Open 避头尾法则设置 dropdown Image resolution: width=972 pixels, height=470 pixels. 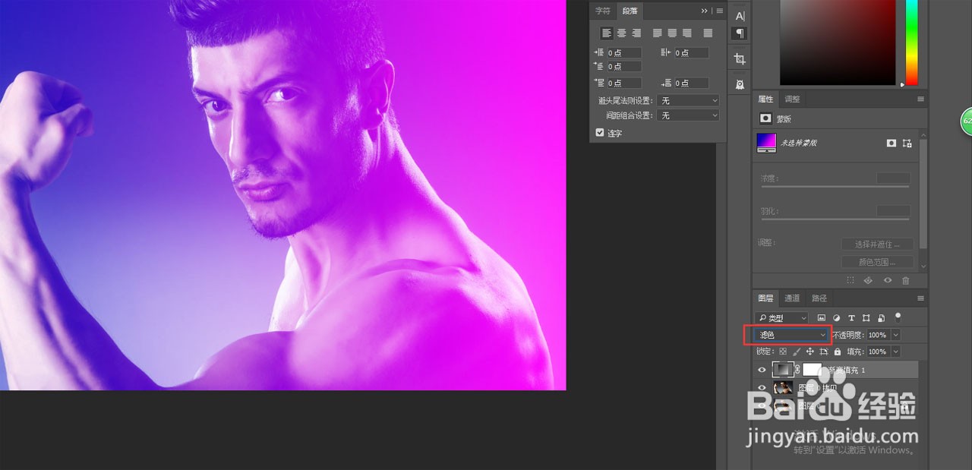click(688, 100)
